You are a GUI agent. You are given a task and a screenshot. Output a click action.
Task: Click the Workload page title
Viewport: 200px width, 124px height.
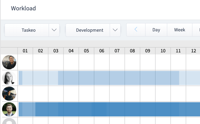pyautogui.click(x=23, y=8)
